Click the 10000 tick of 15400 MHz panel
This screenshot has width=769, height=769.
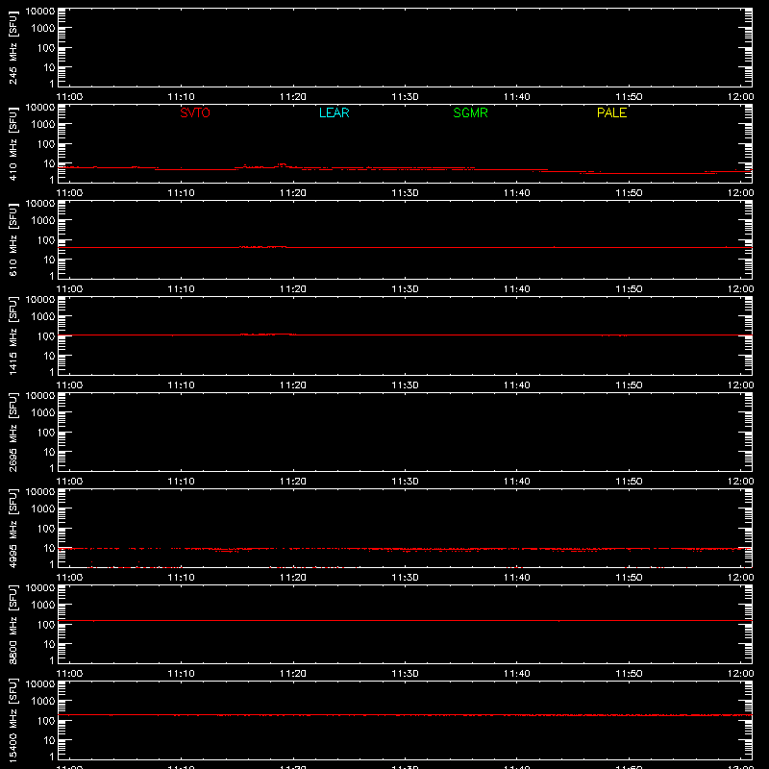click(40, 684)
